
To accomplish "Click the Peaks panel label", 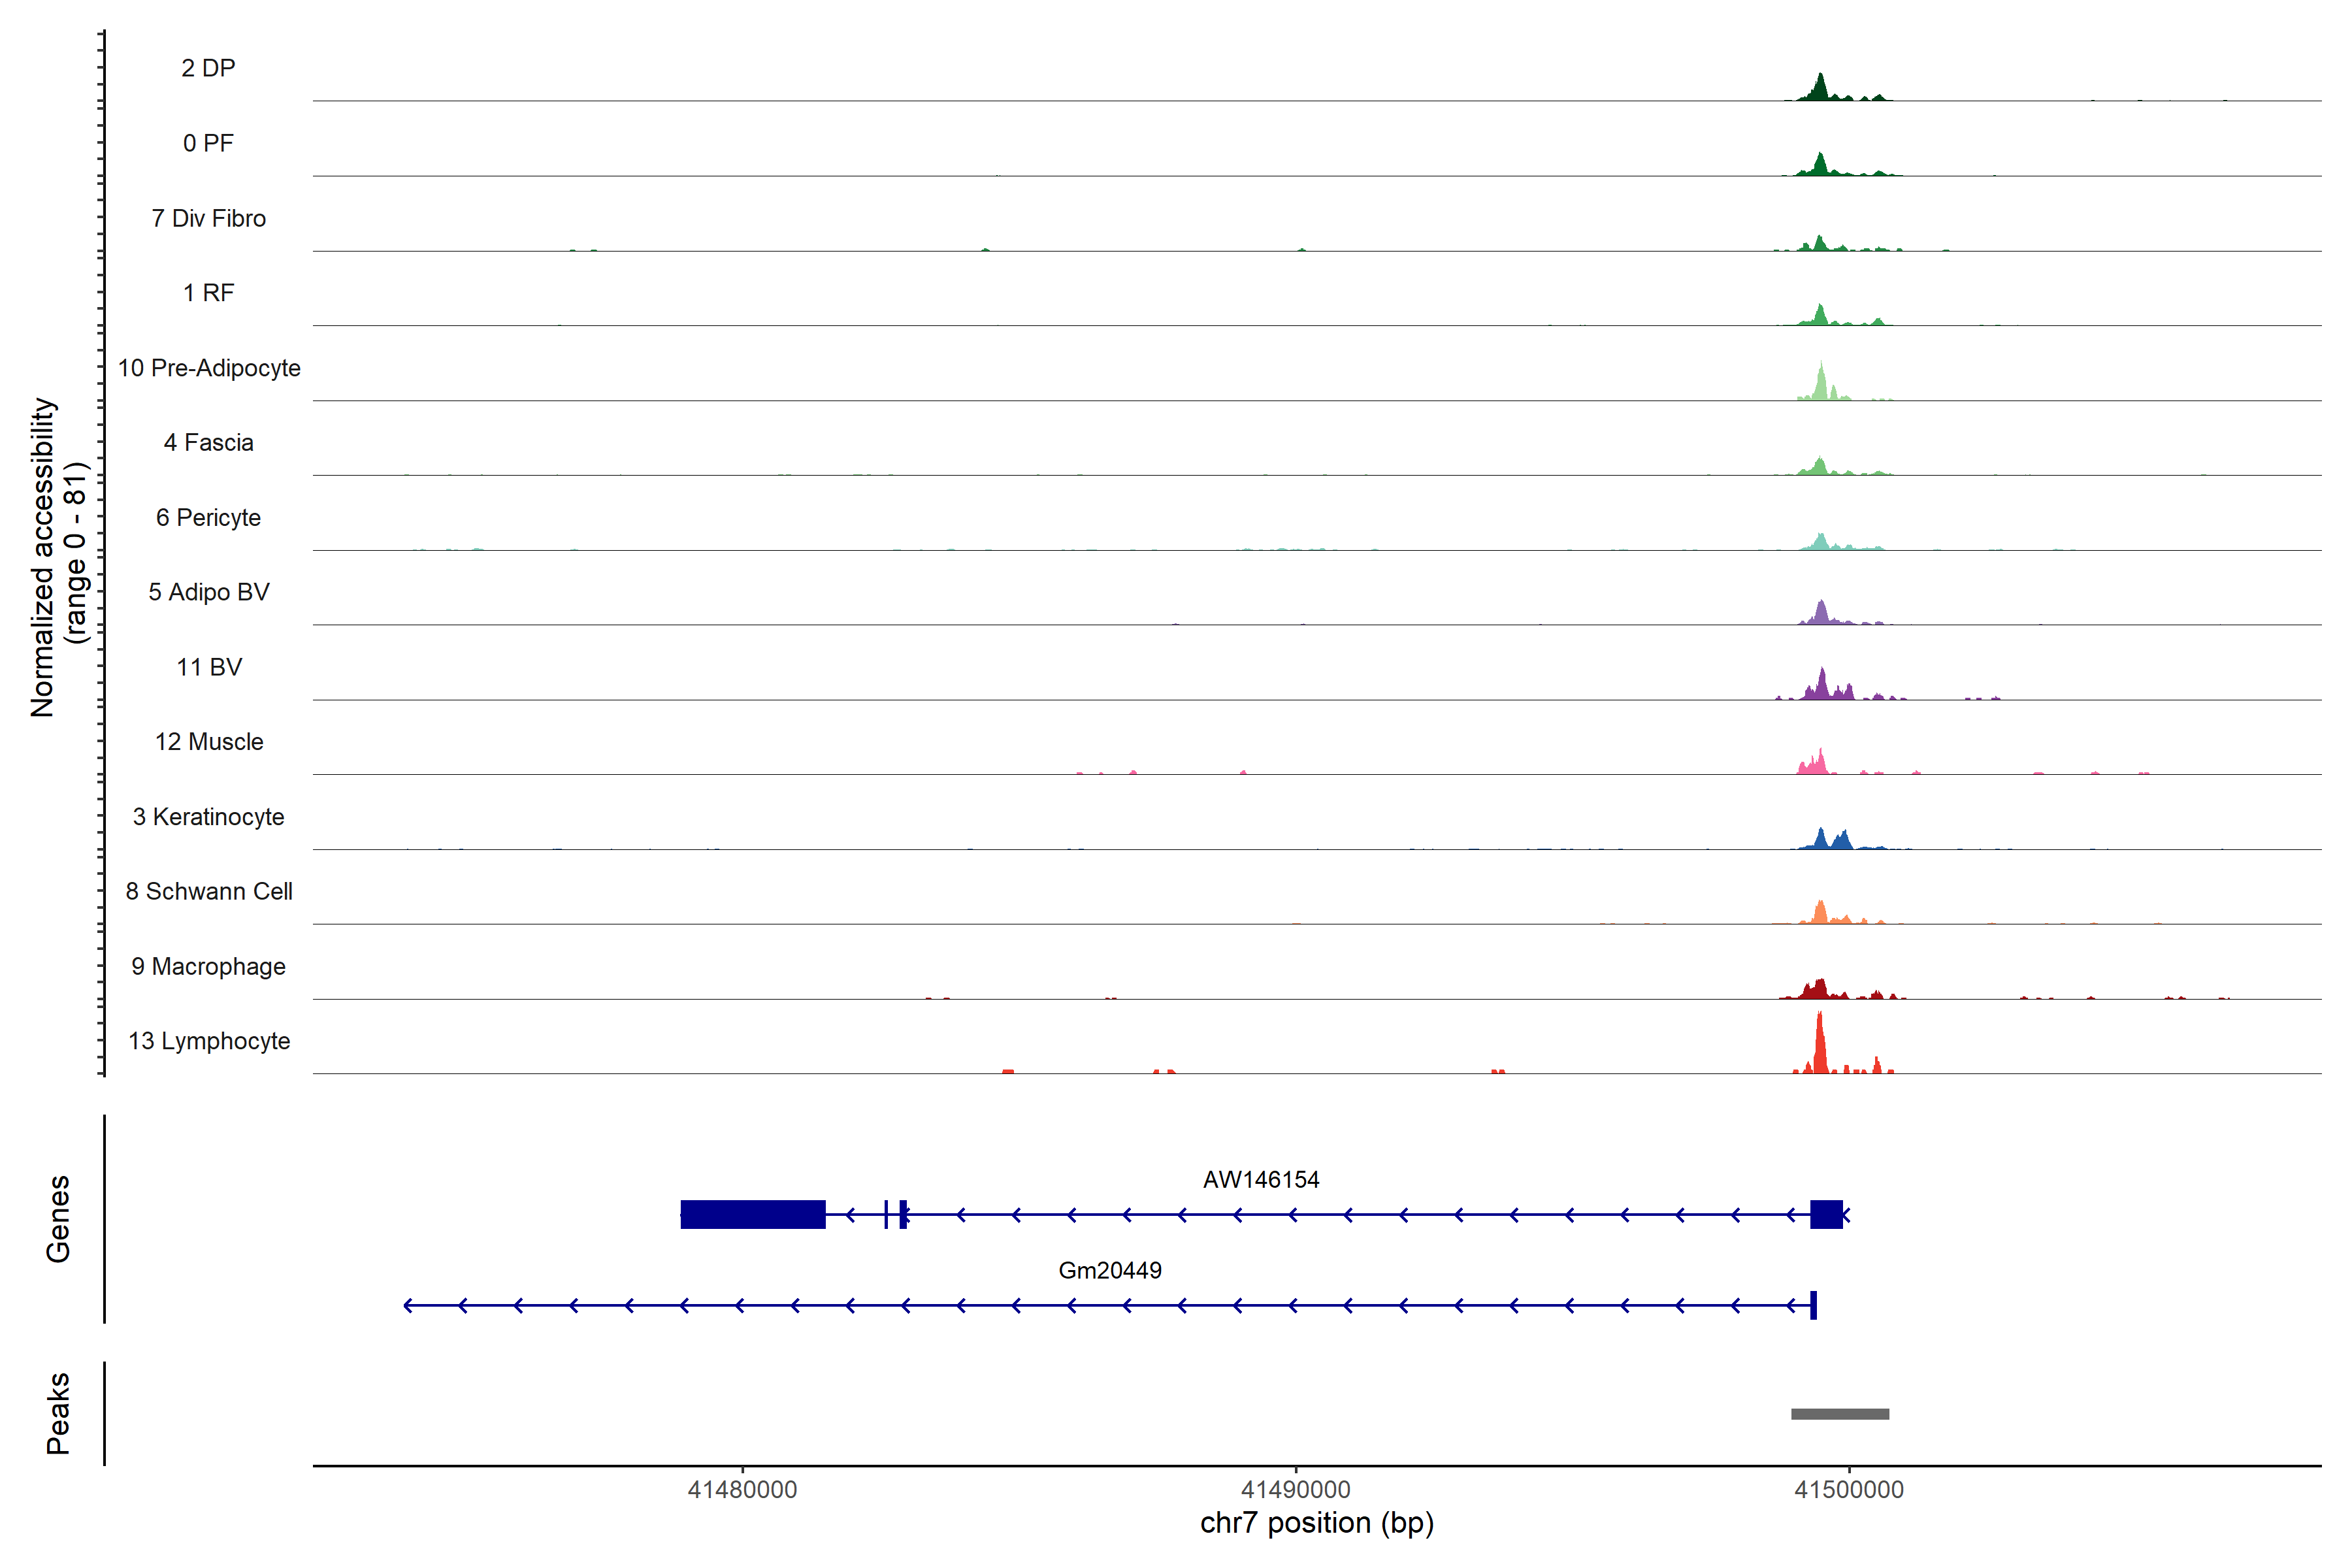I will (58, 1412).
